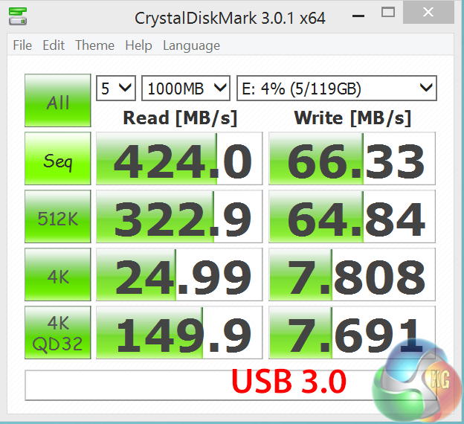Select the 4K read value 24.99

coord(179,274)
